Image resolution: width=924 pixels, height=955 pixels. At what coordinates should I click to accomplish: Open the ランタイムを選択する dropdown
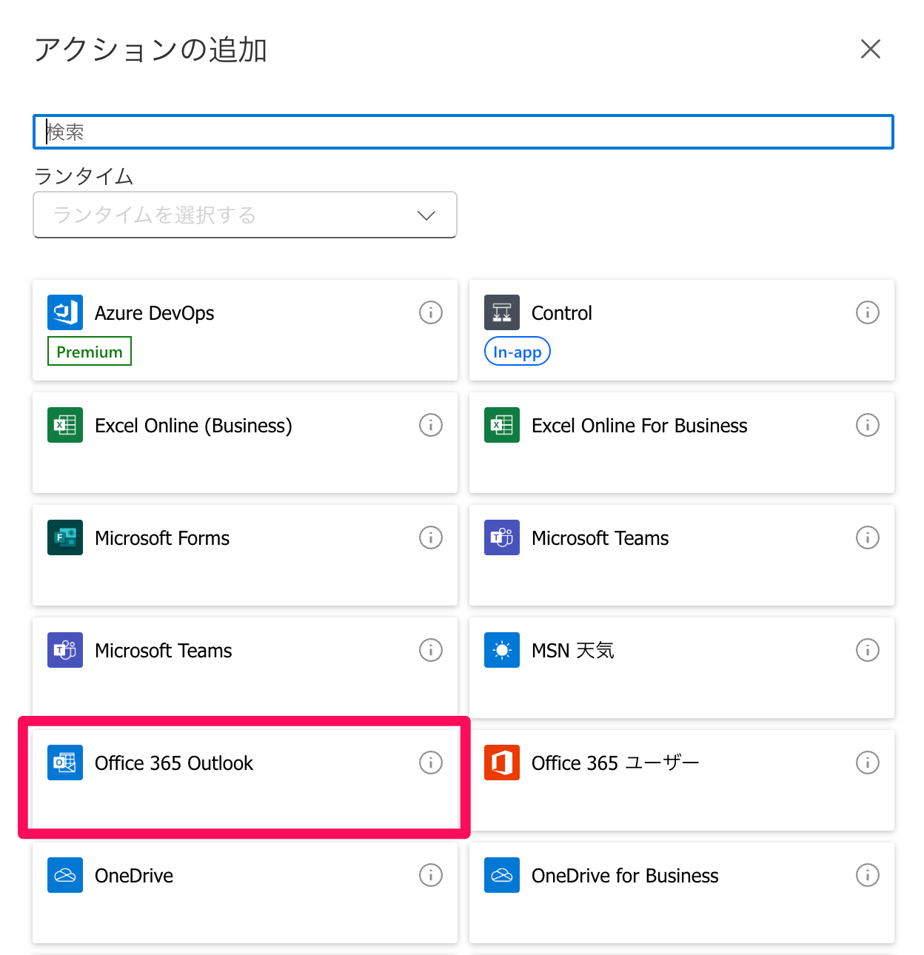pyautogui.click(x=245, y=215)
